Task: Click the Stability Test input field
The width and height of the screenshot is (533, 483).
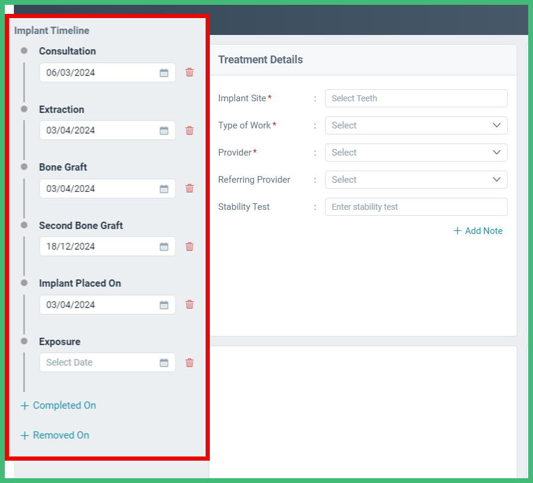Action: pyautogui.click(x=416, y=207)
